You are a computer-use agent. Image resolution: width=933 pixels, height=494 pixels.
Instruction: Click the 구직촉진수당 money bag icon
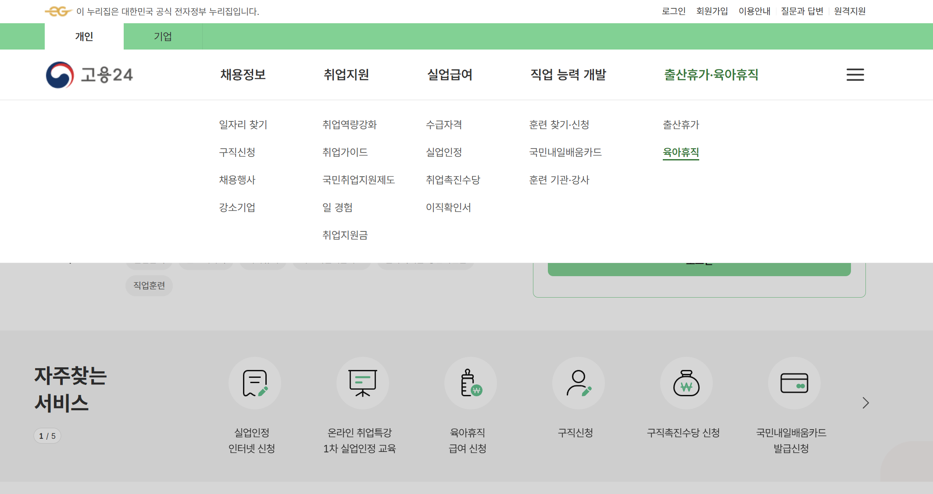pos(686,383)
